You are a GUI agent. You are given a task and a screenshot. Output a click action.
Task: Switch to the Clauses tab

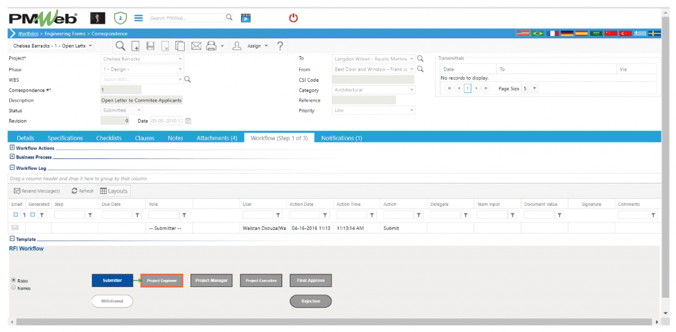[x=146, y=138]
